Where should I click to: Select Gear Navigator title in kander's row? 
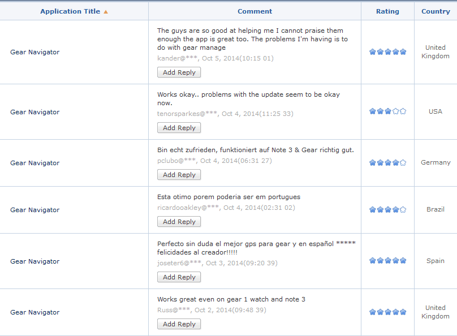(35, 52)
